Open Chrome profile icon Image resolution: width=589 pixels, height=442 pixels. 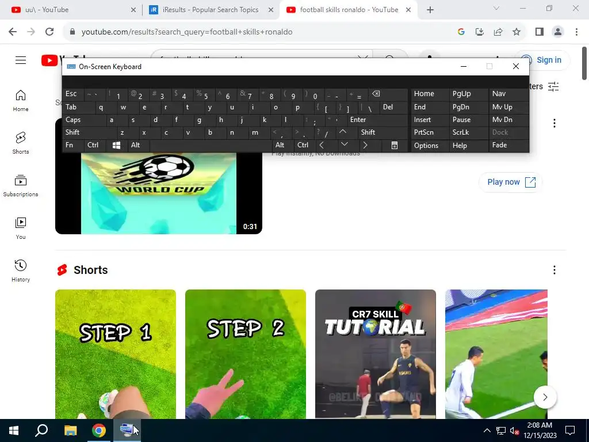[558, 32]
